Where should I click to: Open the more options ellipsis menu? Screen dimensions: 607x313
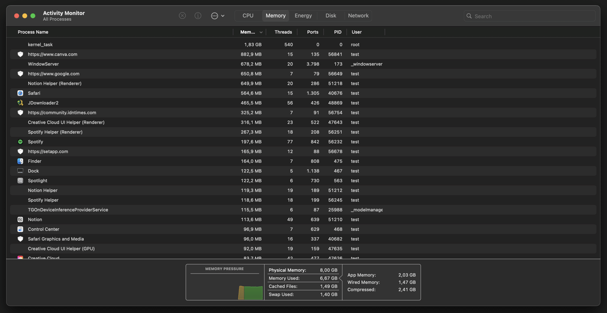(215, 16)
